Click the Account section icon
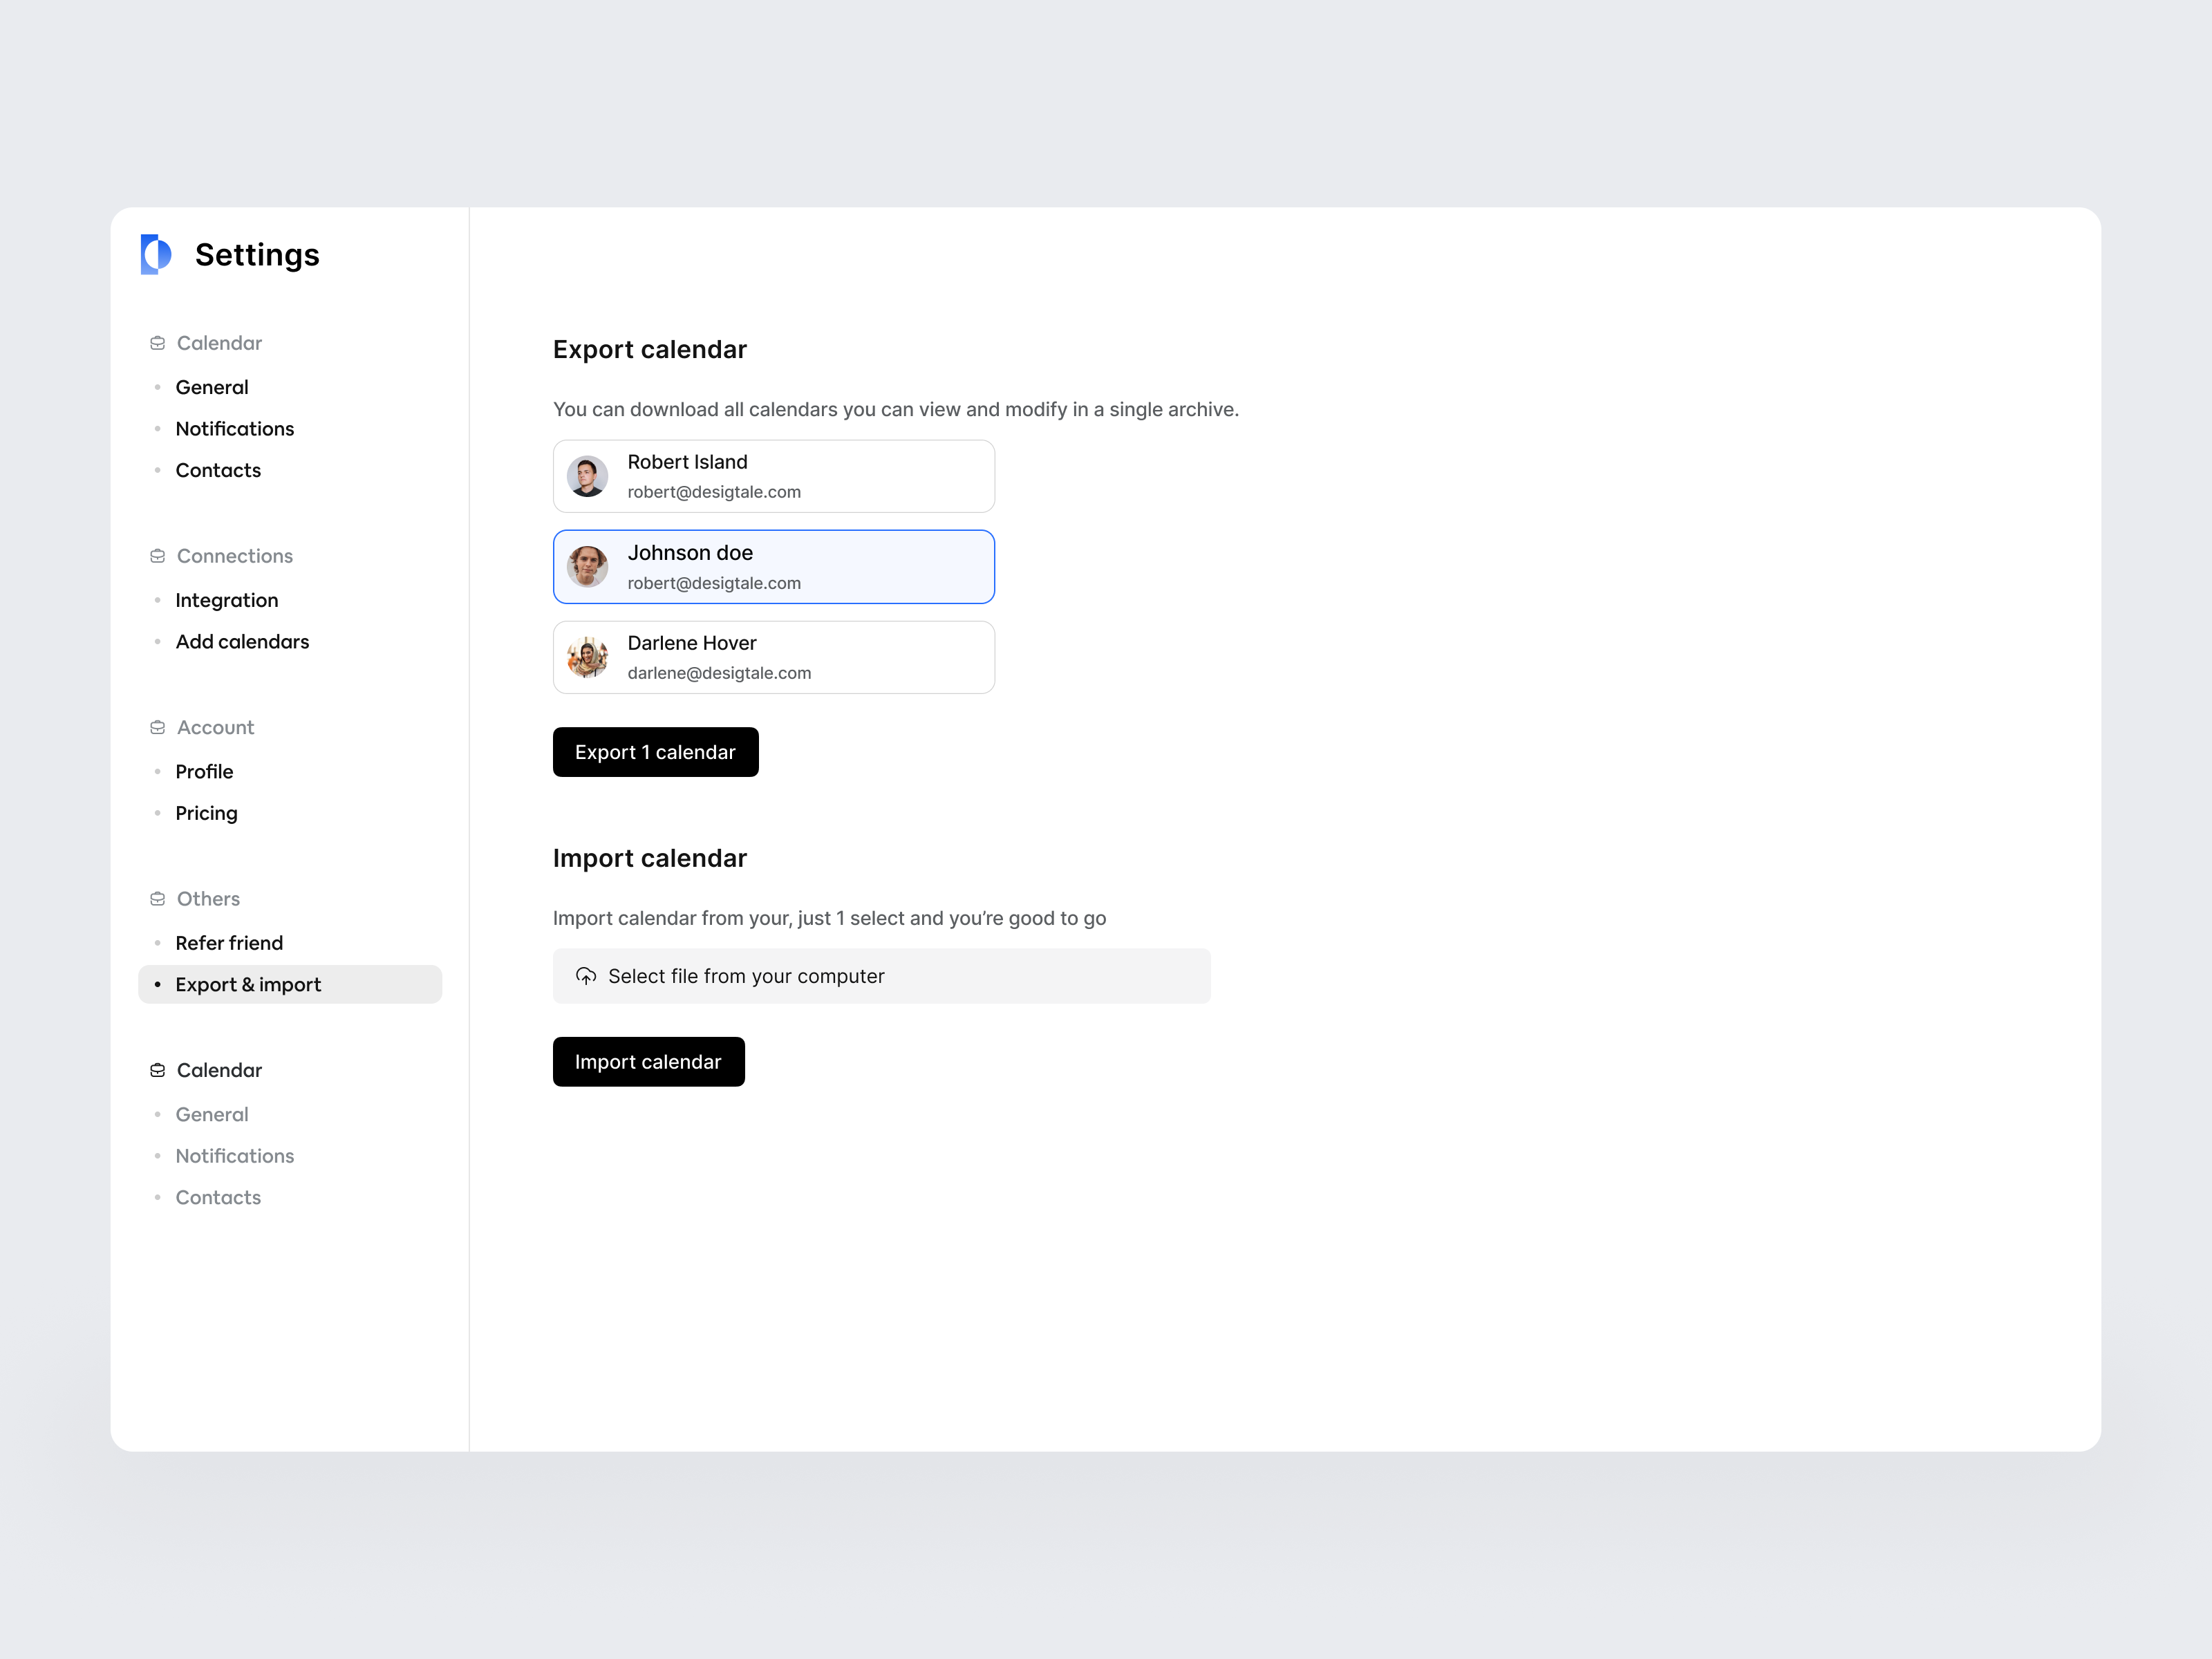The height and width of the screenshot is (1659, 2212). (157, 727)
